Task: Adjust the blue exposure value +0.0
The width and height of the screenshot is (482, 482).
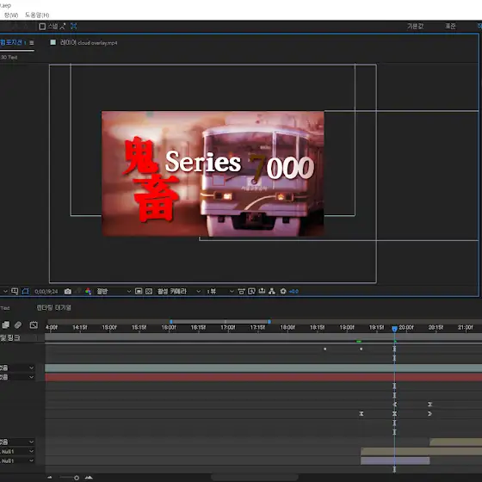Action: 294,292
